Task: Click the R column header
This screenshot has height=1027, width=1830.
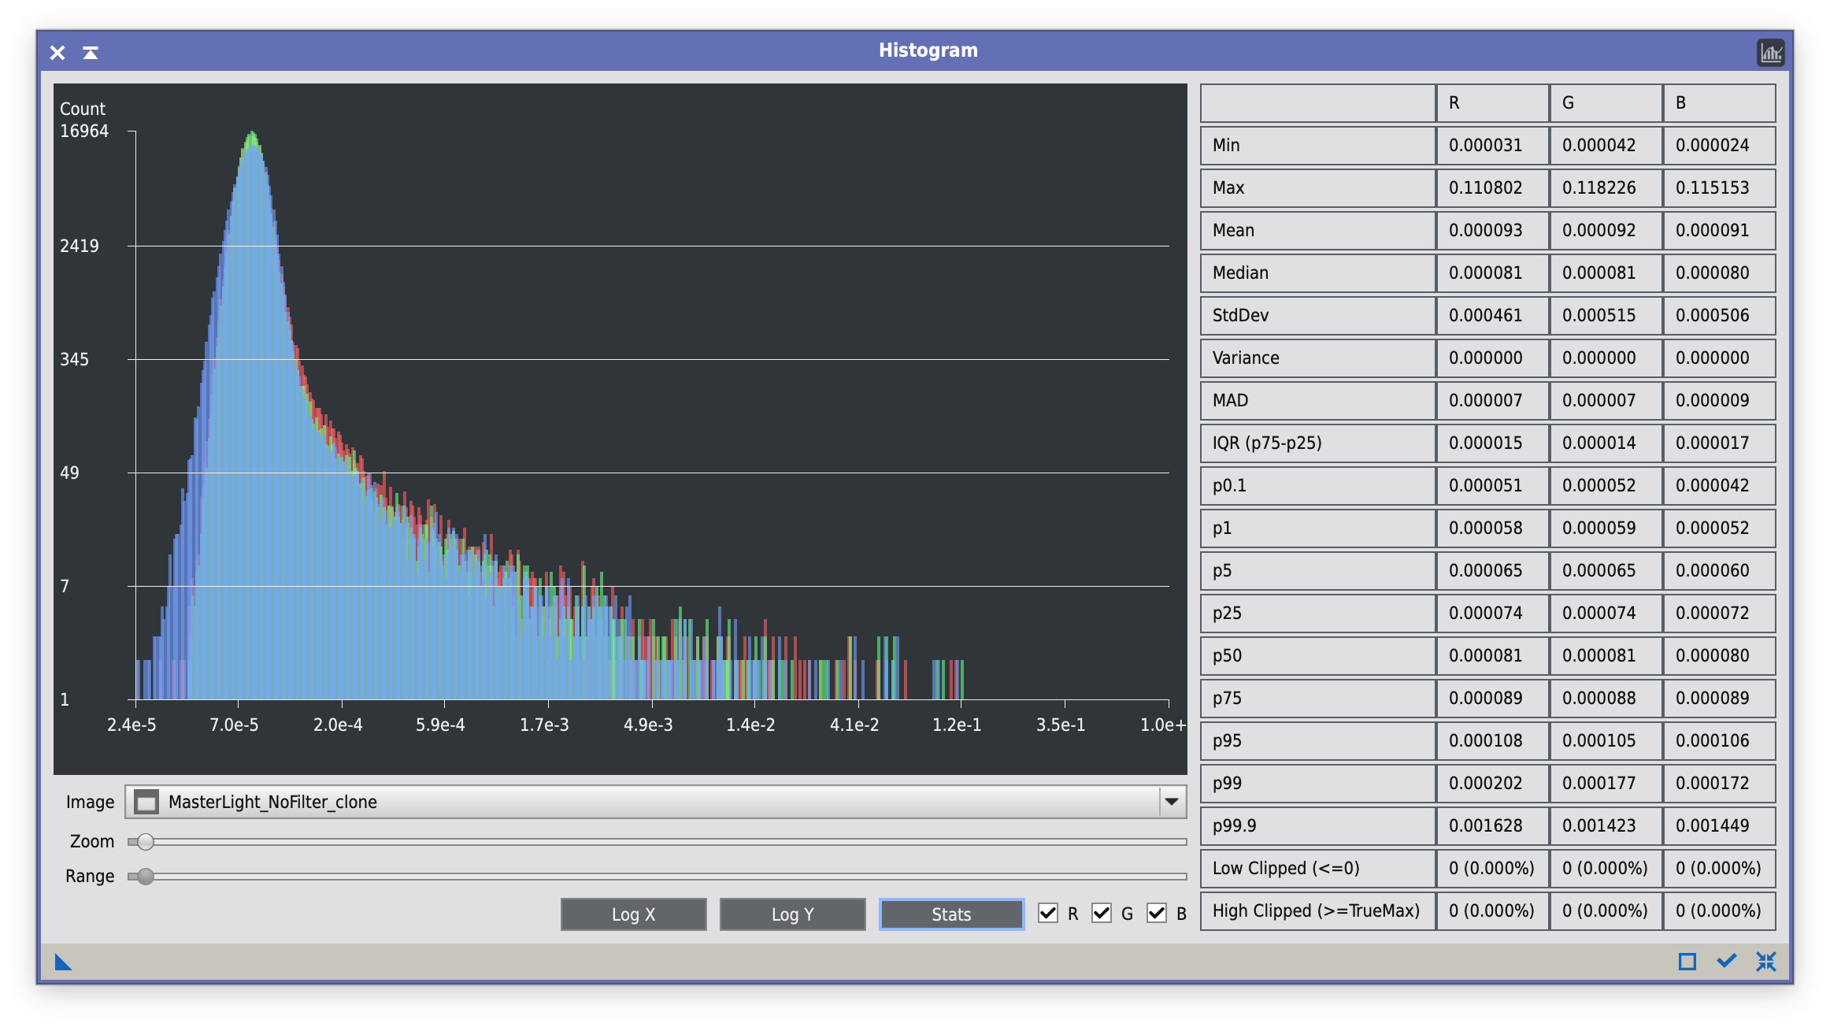Action: (1492, 103)
